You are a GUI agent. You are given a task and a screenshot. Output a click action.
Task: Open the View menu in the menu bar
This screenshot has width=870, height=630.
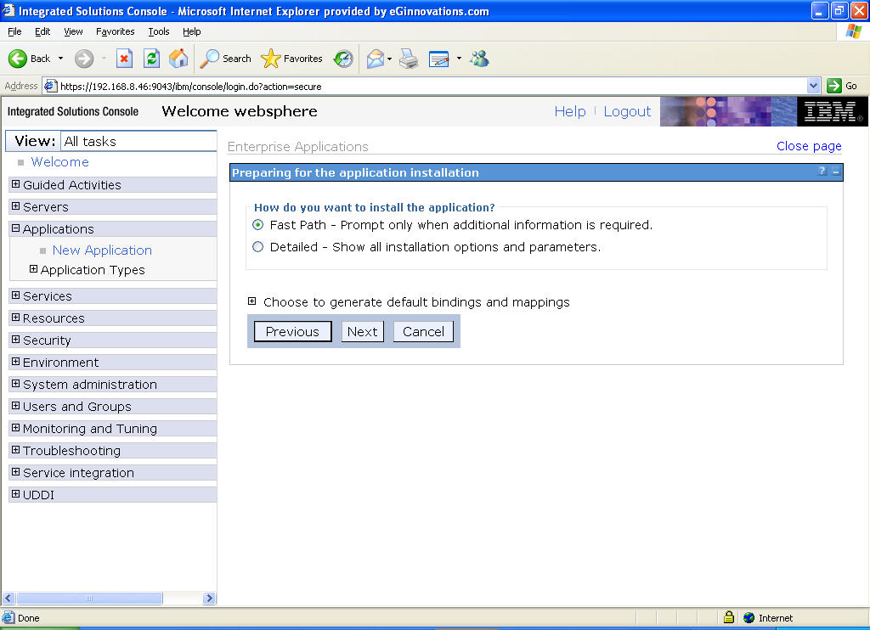click(73, 31)
